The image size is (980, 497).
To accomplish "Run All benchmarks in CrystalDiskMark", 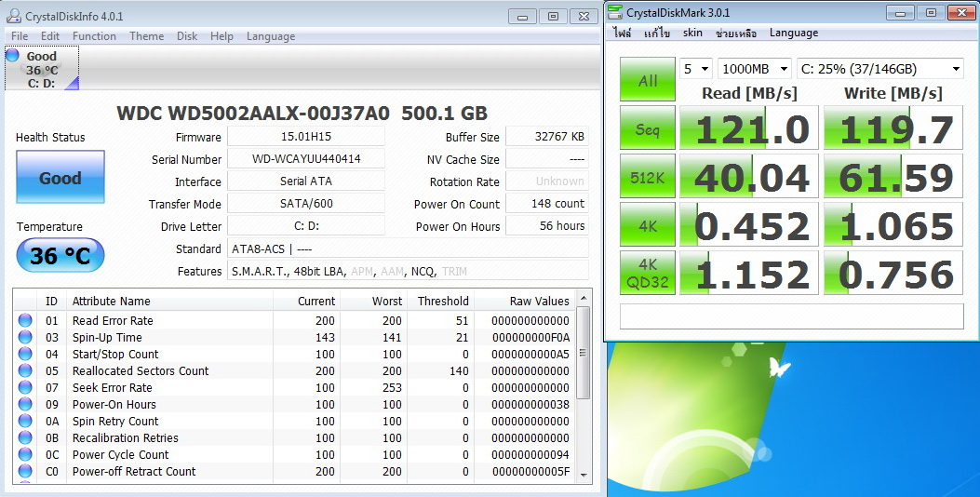I will [648, 79].
